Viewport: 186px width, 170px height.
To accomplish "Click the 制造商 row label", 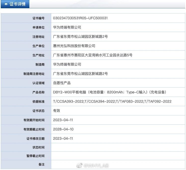I will click(40, 65).
